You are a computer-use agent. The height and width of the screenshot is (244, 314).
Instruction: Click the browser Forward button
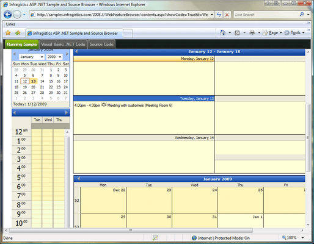click(17, 15)
